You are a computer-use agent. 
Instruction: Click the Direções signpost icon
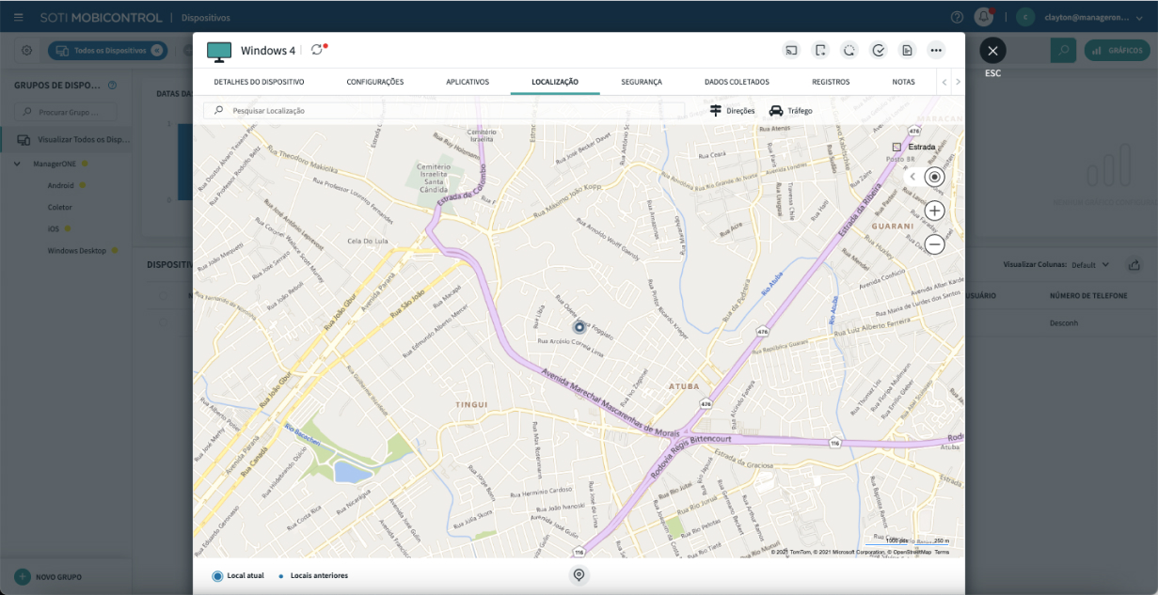tap(716, 110)
